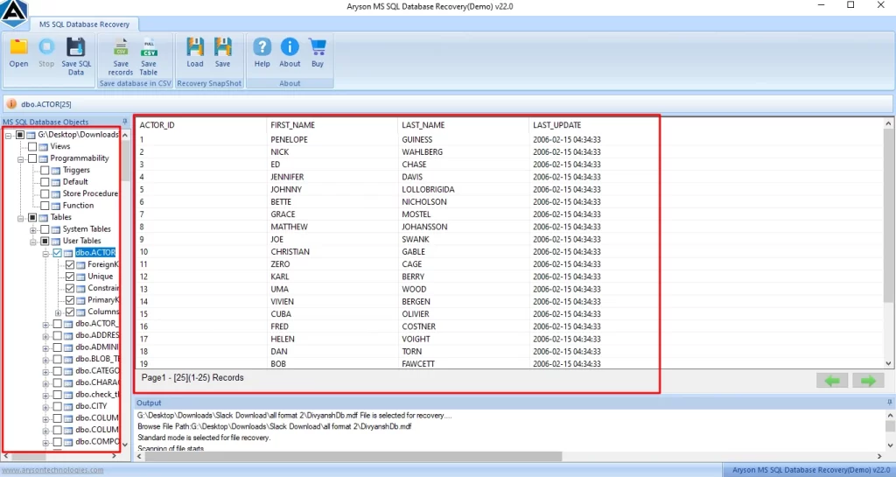Screen dimensions: 896x477
Task: Collapse the Tables tree node
Action: [21, 218]
